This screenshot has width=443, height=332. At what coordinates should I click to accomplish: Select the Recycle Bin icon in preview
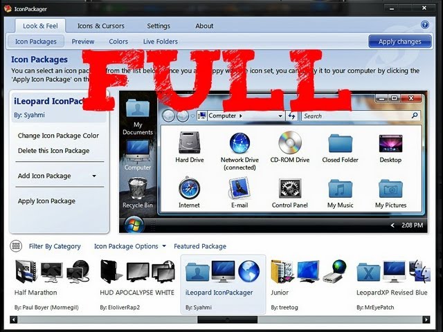pyautogui.click(x=138, y=188)
